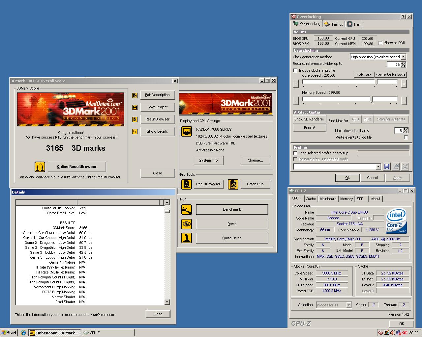Switch to the Fan tab
This screenshot has height=337, width=422.
(x=354, y=24)
